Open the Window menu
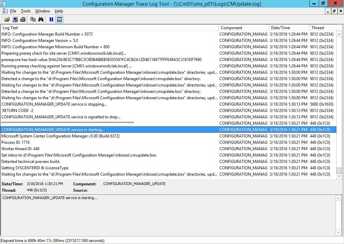 tap(43, 11)
